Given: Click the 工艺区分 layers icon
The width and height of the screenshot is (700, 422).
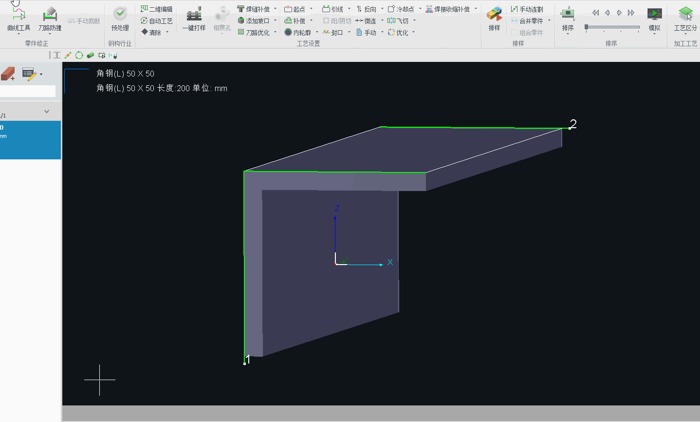Looking at the screenshot, I should pos(685,14).
